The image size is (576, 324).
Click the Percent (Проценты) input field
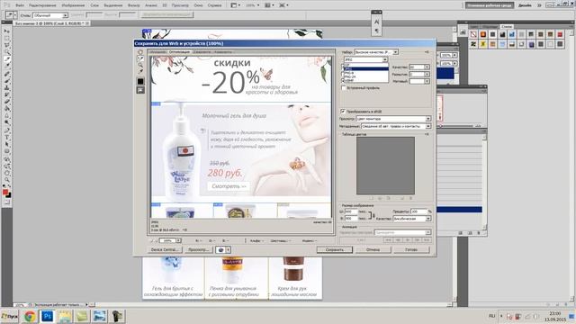pos(418,212)
